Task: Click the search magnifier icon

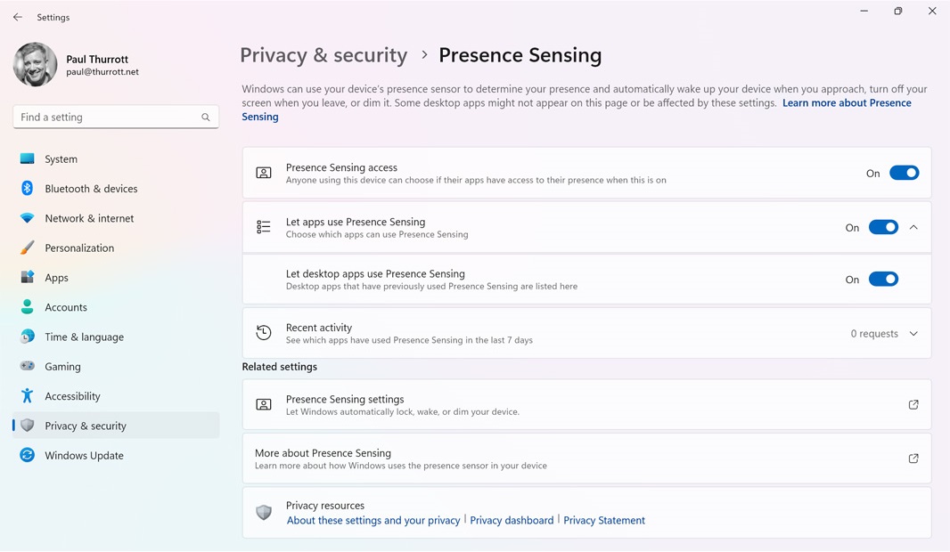Action: [206, 118]
